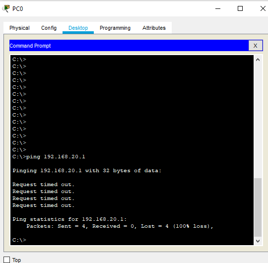Enable the Top checkbox
Screen dimensions: 268x263
[7, 260]
